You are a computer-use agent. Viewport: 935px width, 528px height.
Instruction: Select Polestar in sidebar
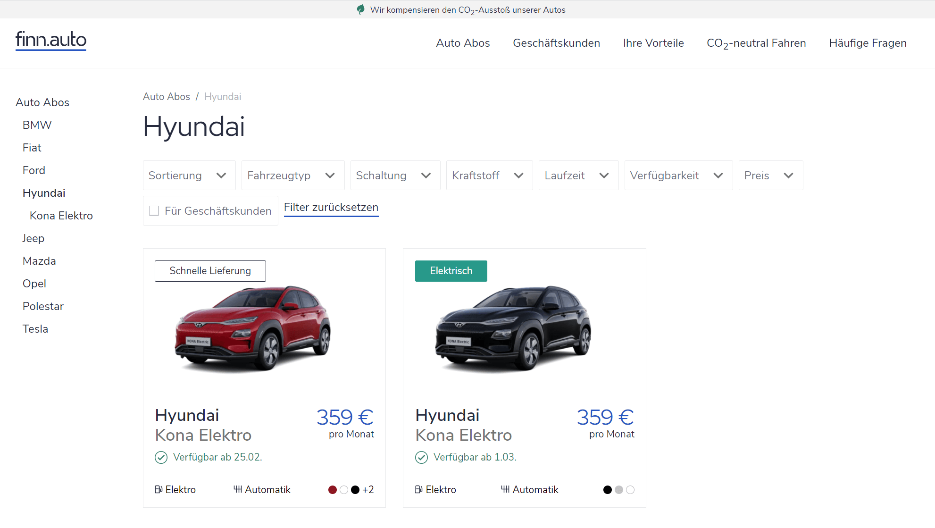click(43, 306)
